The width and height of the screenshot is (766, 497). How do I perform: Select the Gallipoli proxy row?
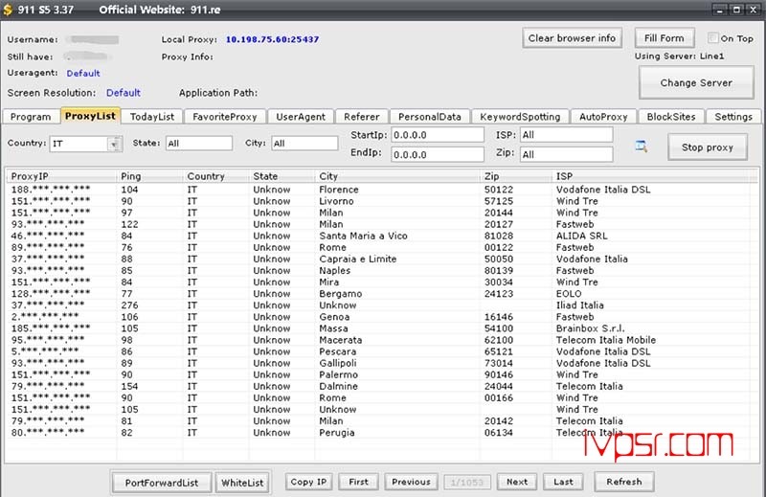[381, 363]
